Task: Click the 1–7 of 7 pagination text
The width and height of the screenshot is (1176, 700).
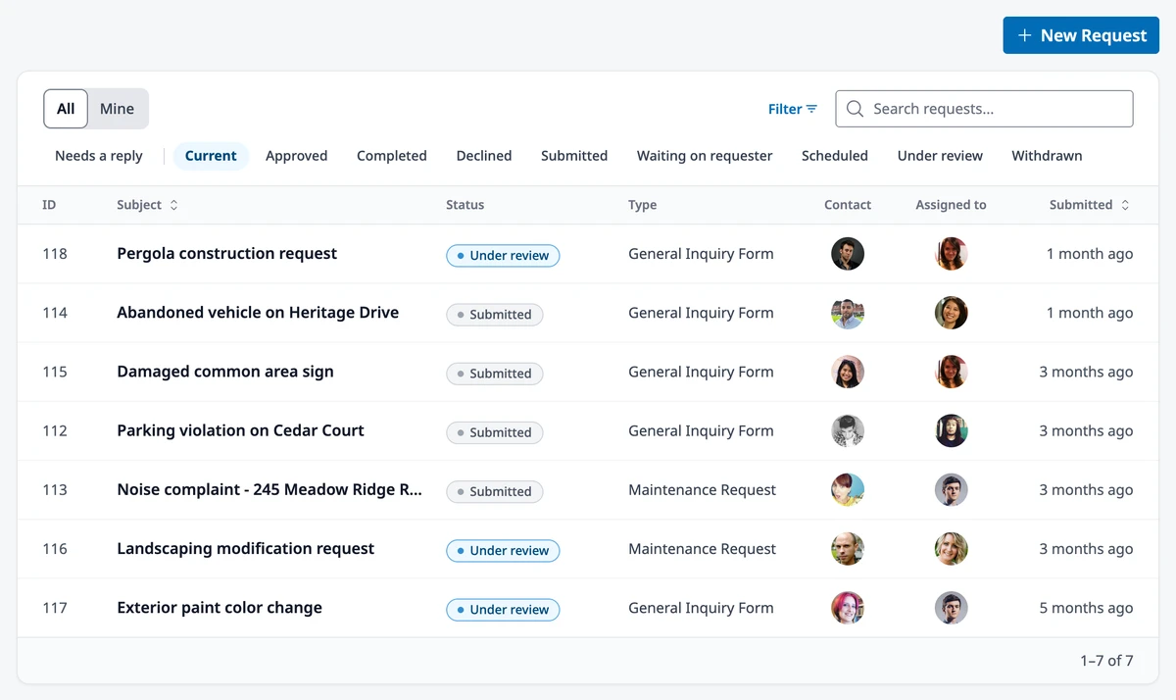Action: 1106,661
